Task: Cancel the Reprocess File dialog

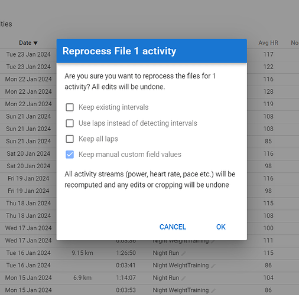Action: click(173, 227)
